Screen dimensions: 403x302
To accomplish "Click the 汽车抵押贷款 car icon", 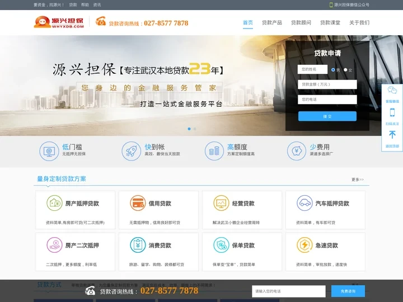I will [304, 203].
